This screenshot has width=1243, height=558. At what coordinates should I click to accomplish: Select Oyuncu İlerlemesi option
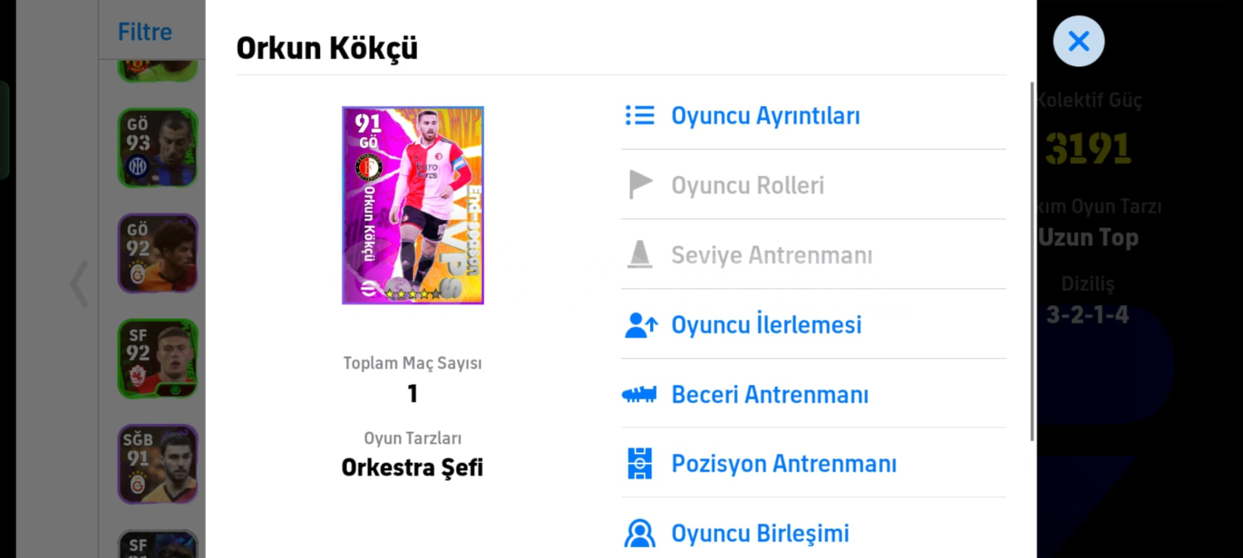[x=766, y=325]
